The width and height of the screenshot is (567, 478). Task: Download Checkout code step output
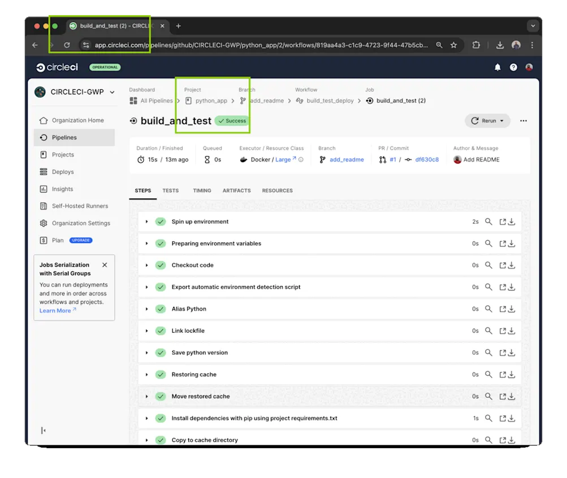pyautogui.click(x=511, y=265)
